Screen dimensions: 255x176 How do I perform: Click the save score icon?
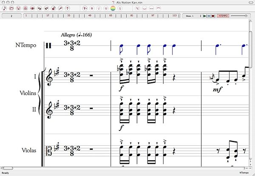[x=18, y=9]
